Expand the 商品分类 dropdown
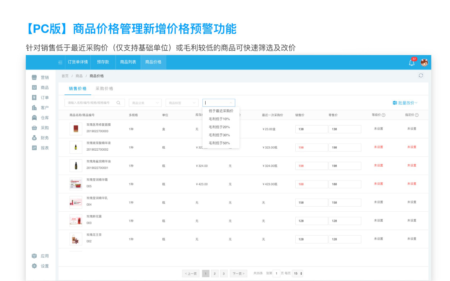 (x=145, y=103)
